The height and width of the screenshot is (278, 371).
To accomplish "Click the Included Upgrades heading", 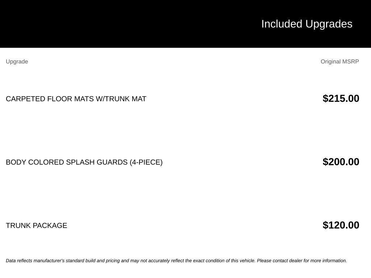I will [x=307, y=24].
